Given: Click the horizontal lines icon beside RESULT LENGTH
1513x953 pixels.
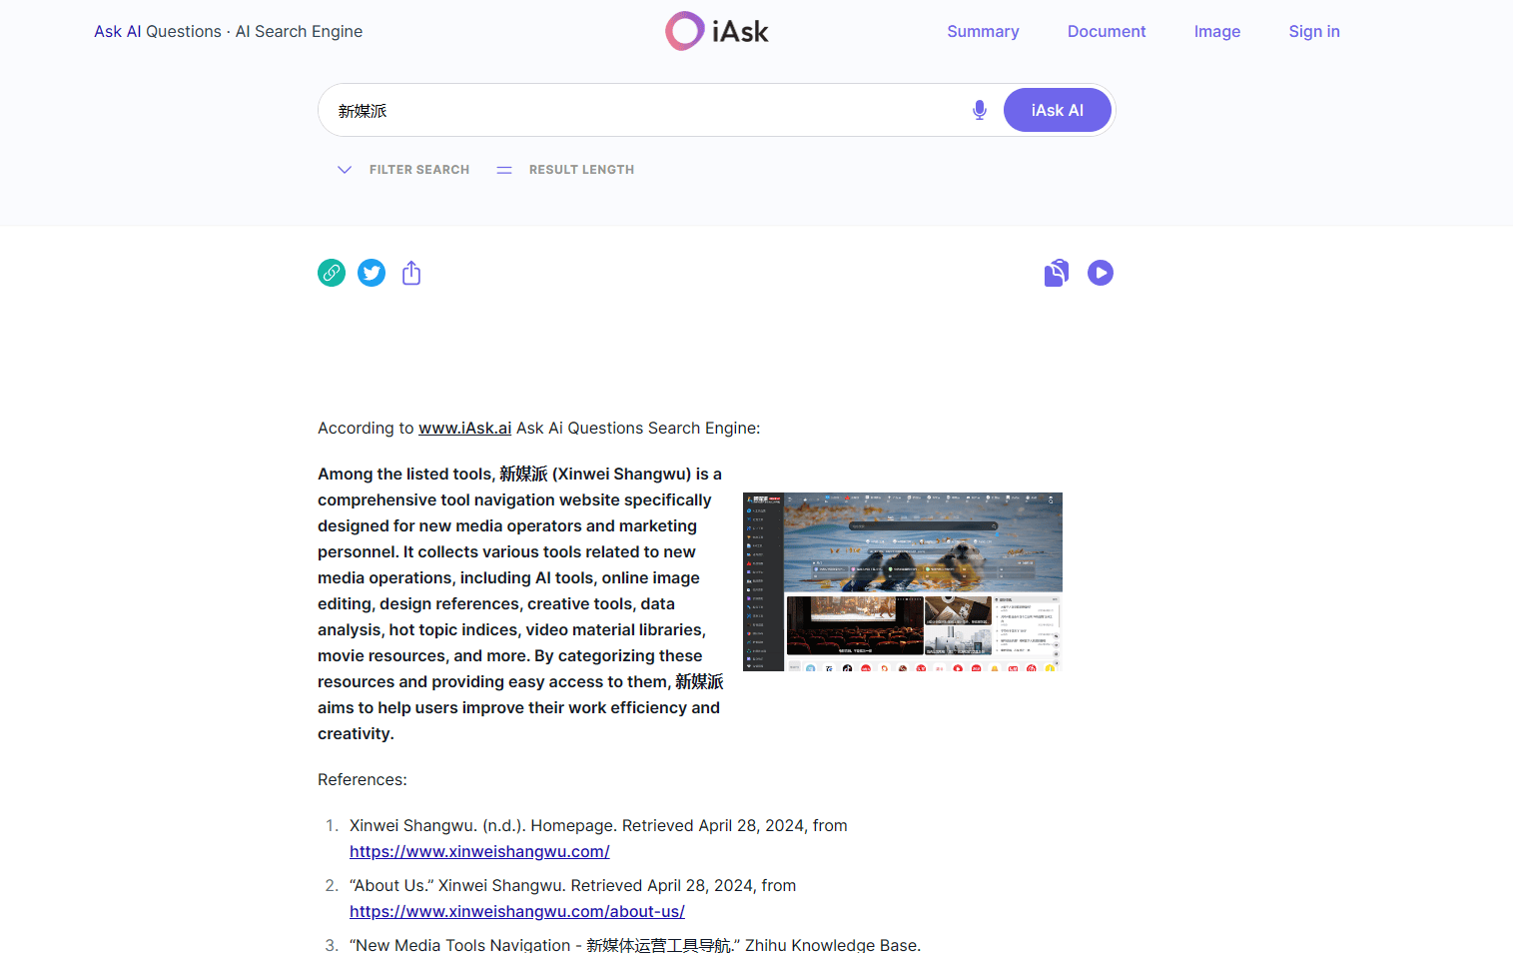Looking at the screenshot, I should pyautogui.click(x=504, y=170).
